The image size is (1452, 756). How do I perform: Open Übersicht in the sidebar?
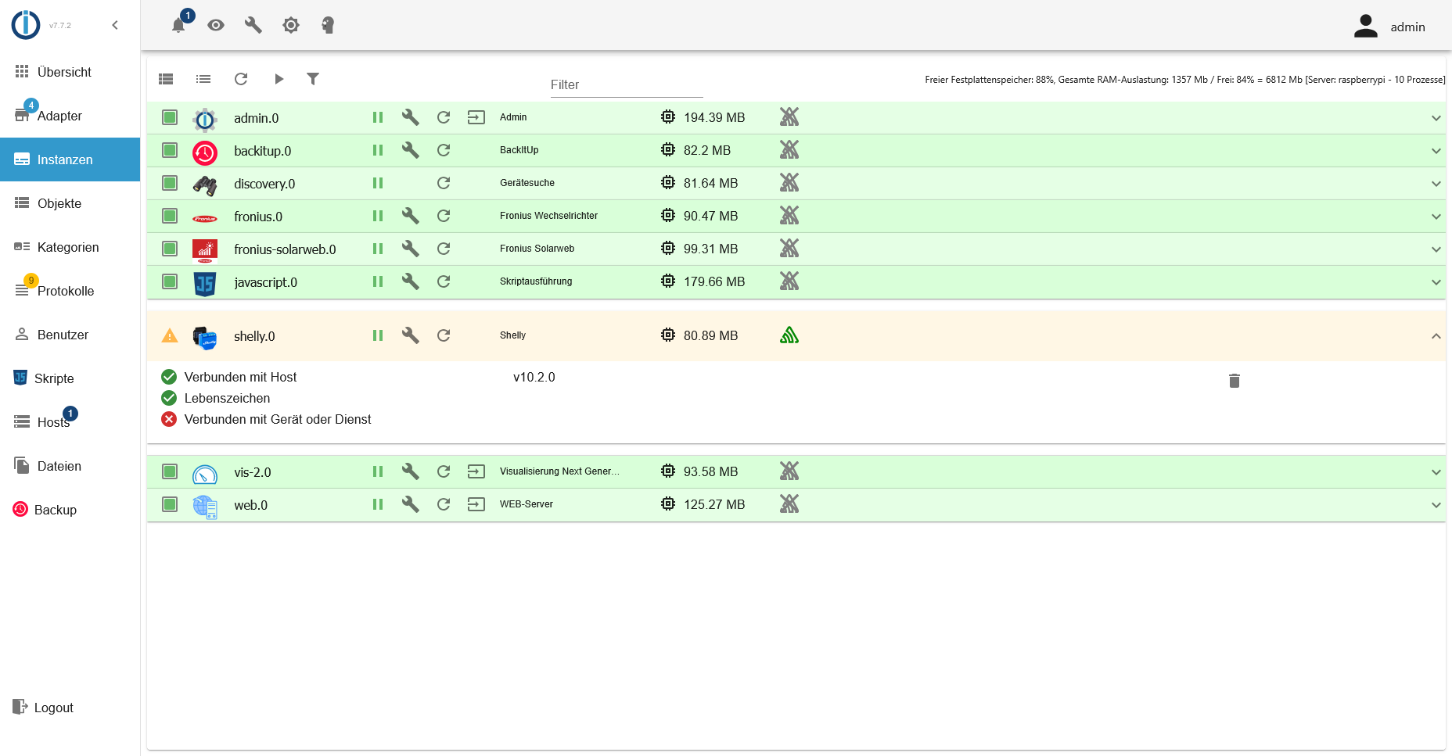70,72
